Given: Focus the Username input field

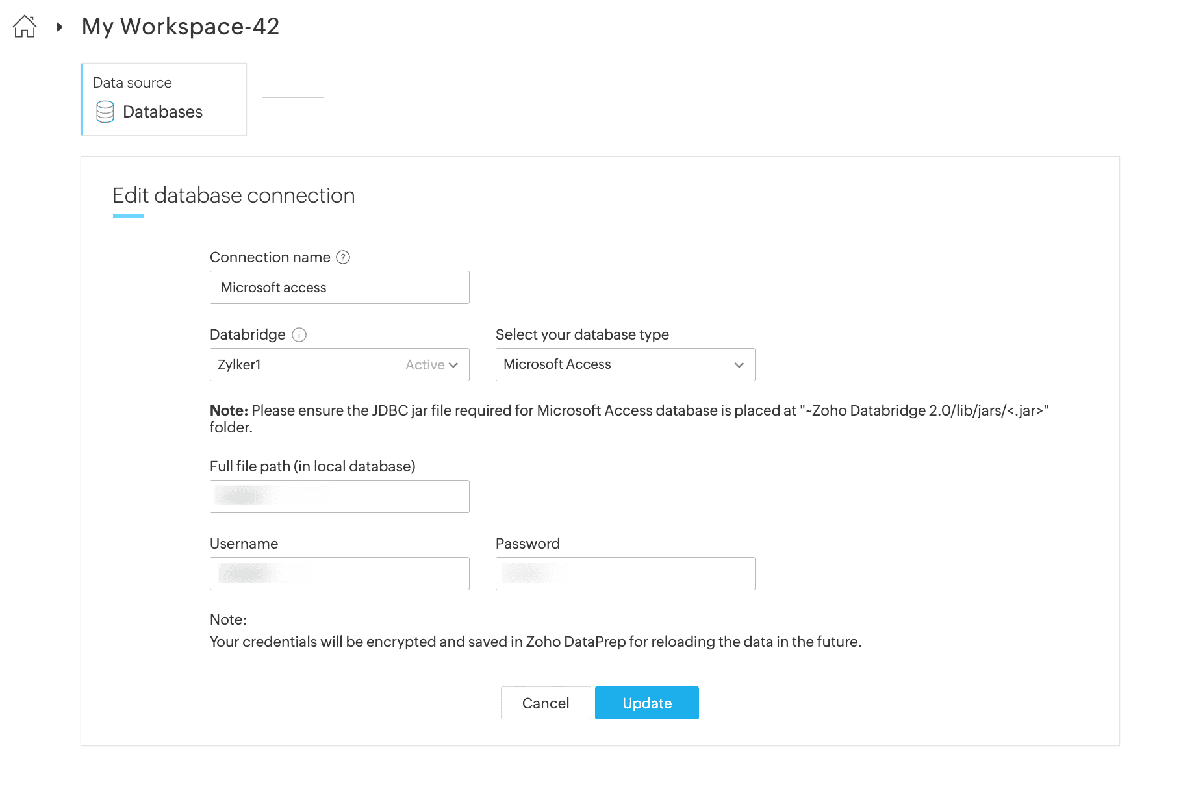Looking at the screenshot, I should coord(339,574).
